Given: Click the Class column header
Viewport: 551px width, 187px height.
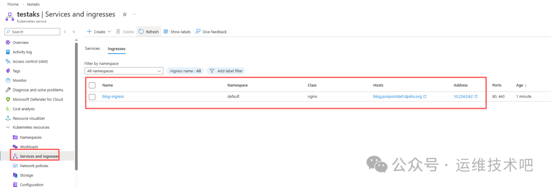Looking at the screenshot, I should [312, 85].
